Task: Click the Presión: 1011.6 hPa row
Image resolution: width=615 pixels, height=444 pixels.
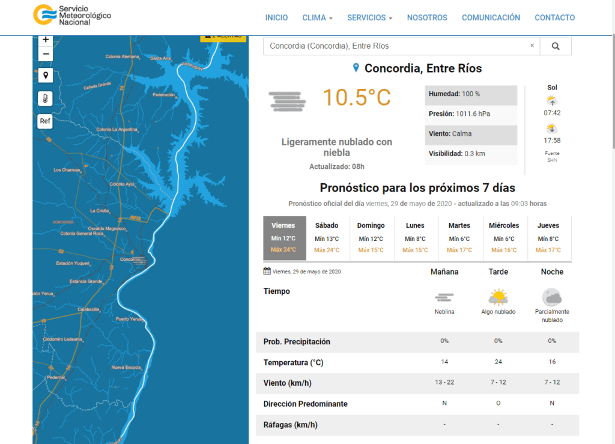Action: point(471,114)
